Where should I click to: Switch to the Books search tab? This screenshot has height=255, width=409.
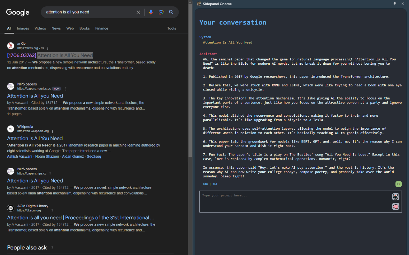85,28
